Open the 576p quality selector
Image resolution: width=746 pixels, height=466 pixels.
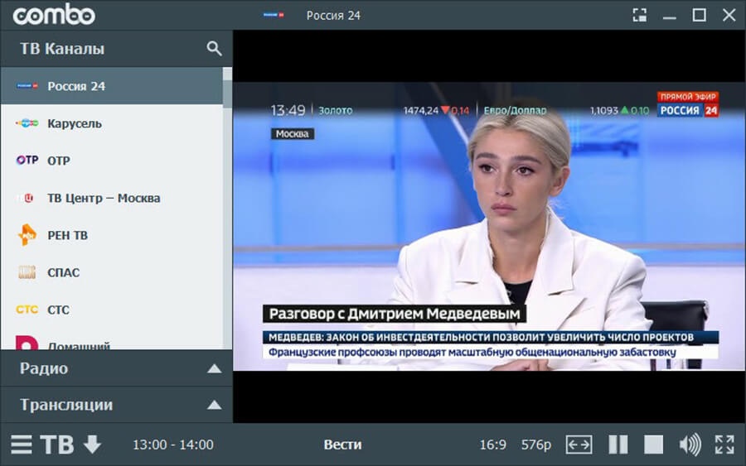click(536, 444)
